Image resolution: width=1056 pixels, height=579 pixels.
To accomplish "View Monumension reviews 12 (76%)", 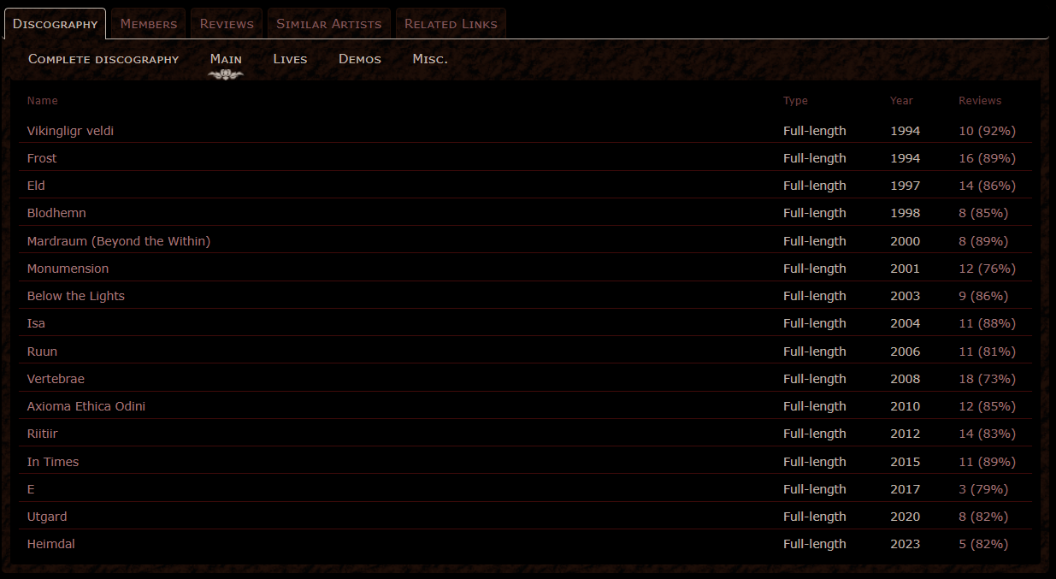I will (x=987, y=269).
